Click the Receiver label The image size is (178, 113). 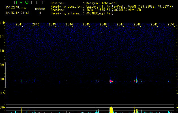[x=57, y=10]
